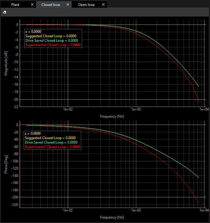Close the Closed loop tab

[68, 5]
